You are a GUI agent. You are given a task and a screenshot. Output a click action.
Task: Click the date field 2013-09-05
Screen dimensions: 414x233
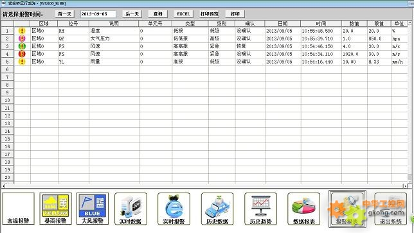(x=98, y=14)
